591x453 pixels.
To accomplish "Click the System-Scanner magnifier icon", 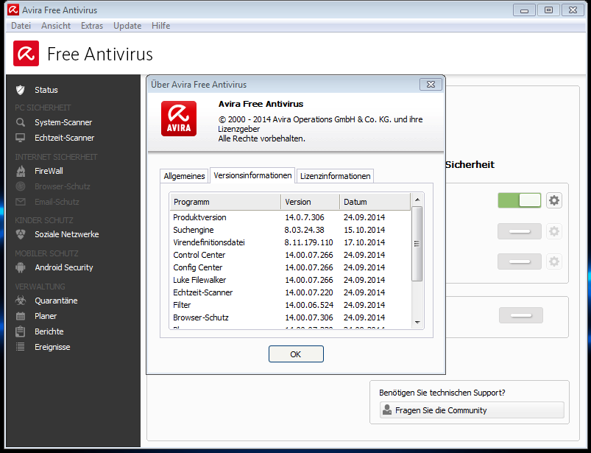I will pos(21,122).
